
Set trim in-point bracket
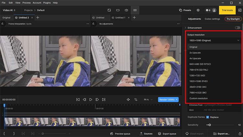tap(4, 133)
